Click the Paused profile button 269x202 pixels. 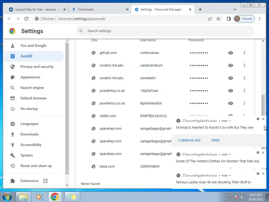point(244,19)
